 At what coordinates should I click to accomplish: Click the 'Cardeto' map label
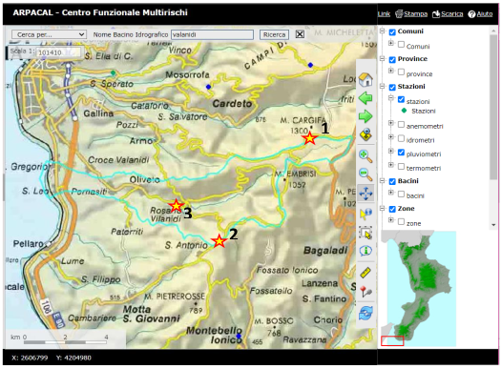point(232,103)
